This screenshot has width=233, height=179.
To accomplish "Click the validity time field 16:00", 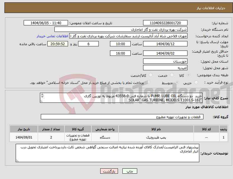I will (x=120, y=53).
